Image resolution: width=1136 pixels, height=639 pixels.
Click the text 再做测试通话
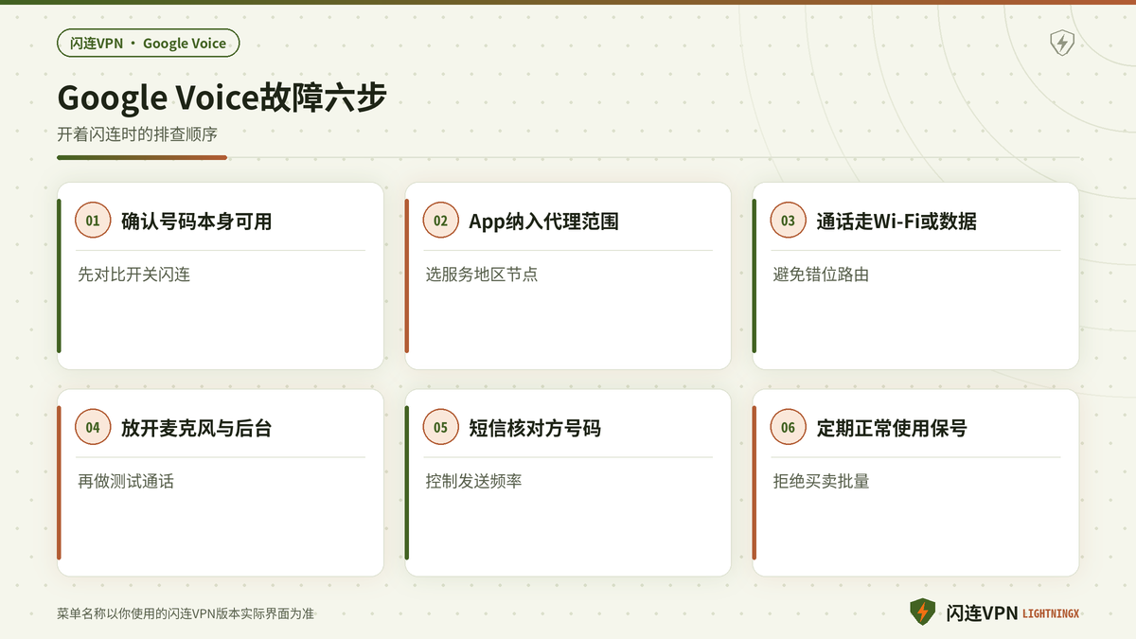(126, 482)
